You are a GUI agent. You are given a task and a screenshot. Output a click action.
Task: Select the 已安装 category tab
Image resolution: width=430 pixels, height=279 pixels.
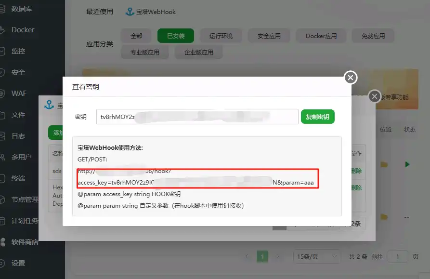[175, 36]
